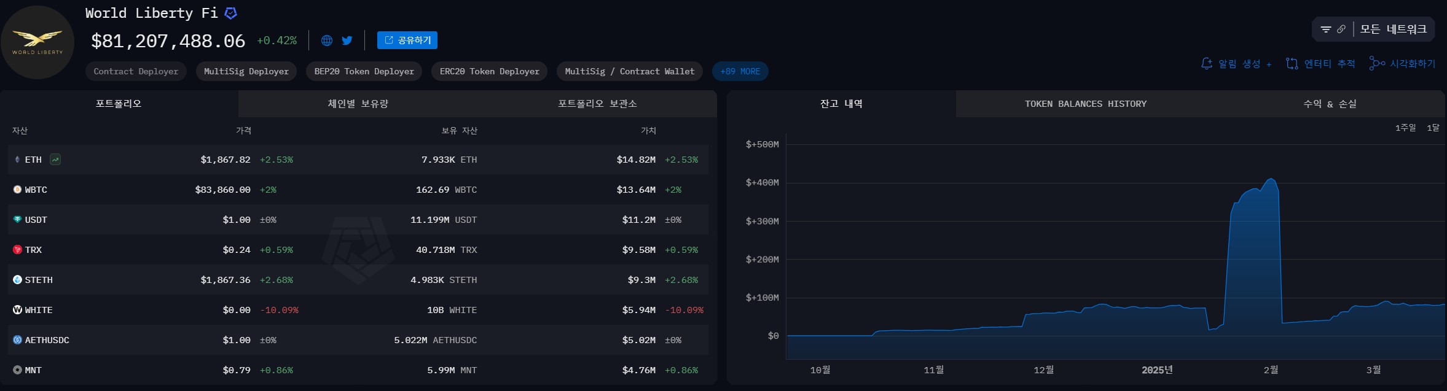Open the MNT asset name
This screenshot has height=391, width=1447.
(x=33, y=370)
